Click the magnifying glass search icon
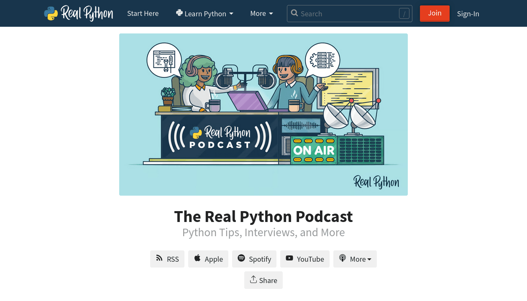 [x=294, y=13]
